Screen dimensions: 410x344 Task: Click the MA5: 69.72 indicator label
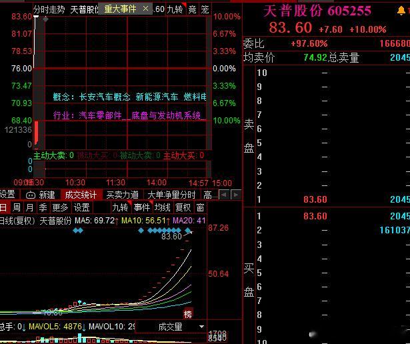pyautogui.click(x=95, y=221)
